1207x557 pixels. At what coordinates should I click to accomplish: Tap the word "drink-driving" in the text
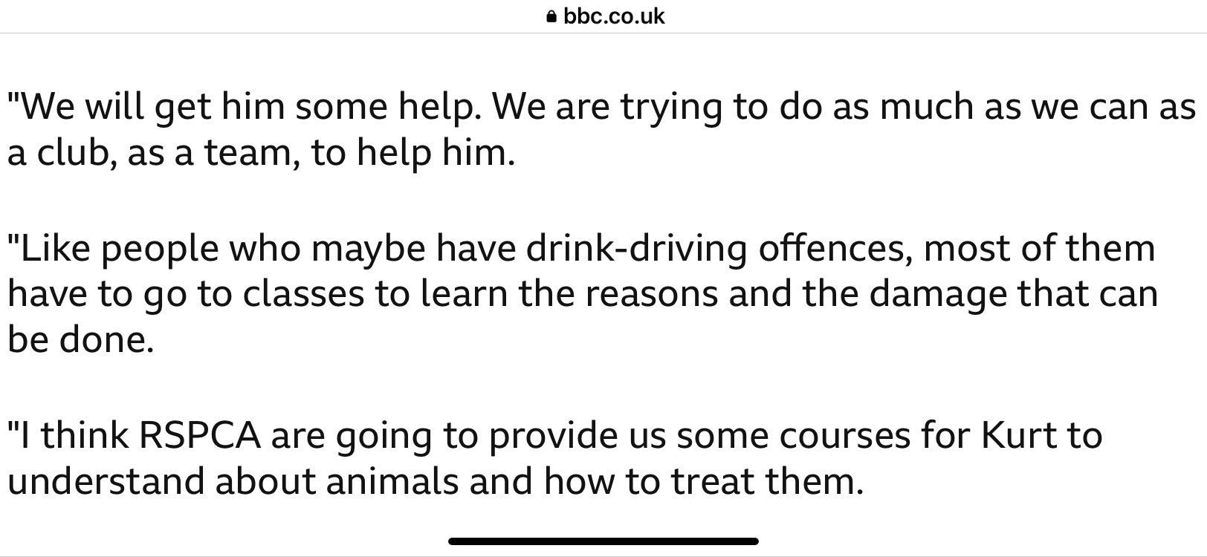[636, 249]
